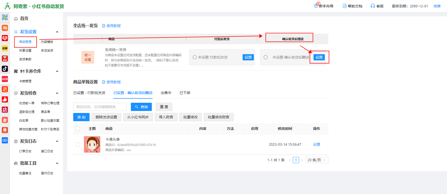Image resolution: width=447 pixels, height=194 pixels.
Task: Select page 1 in pagination
Action: tap(296, 160)
